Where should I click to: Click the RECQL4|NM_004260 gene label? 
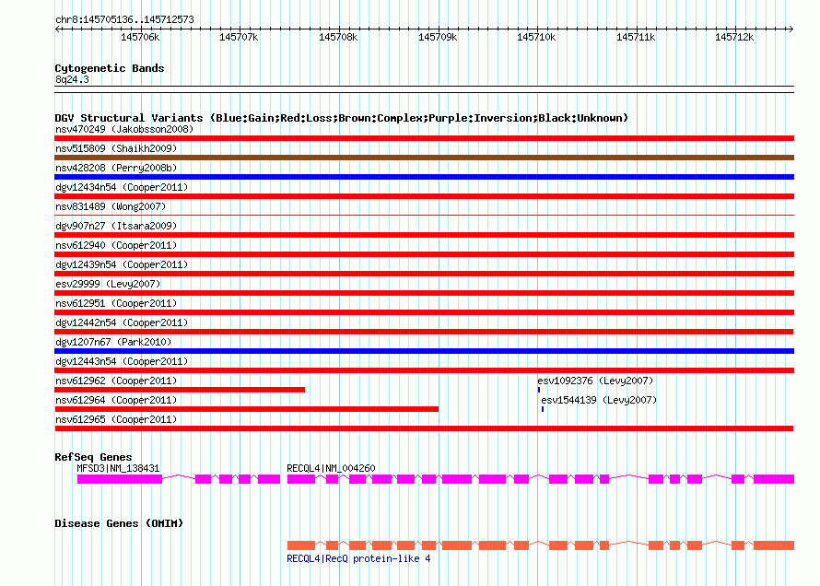pos(331,468)
